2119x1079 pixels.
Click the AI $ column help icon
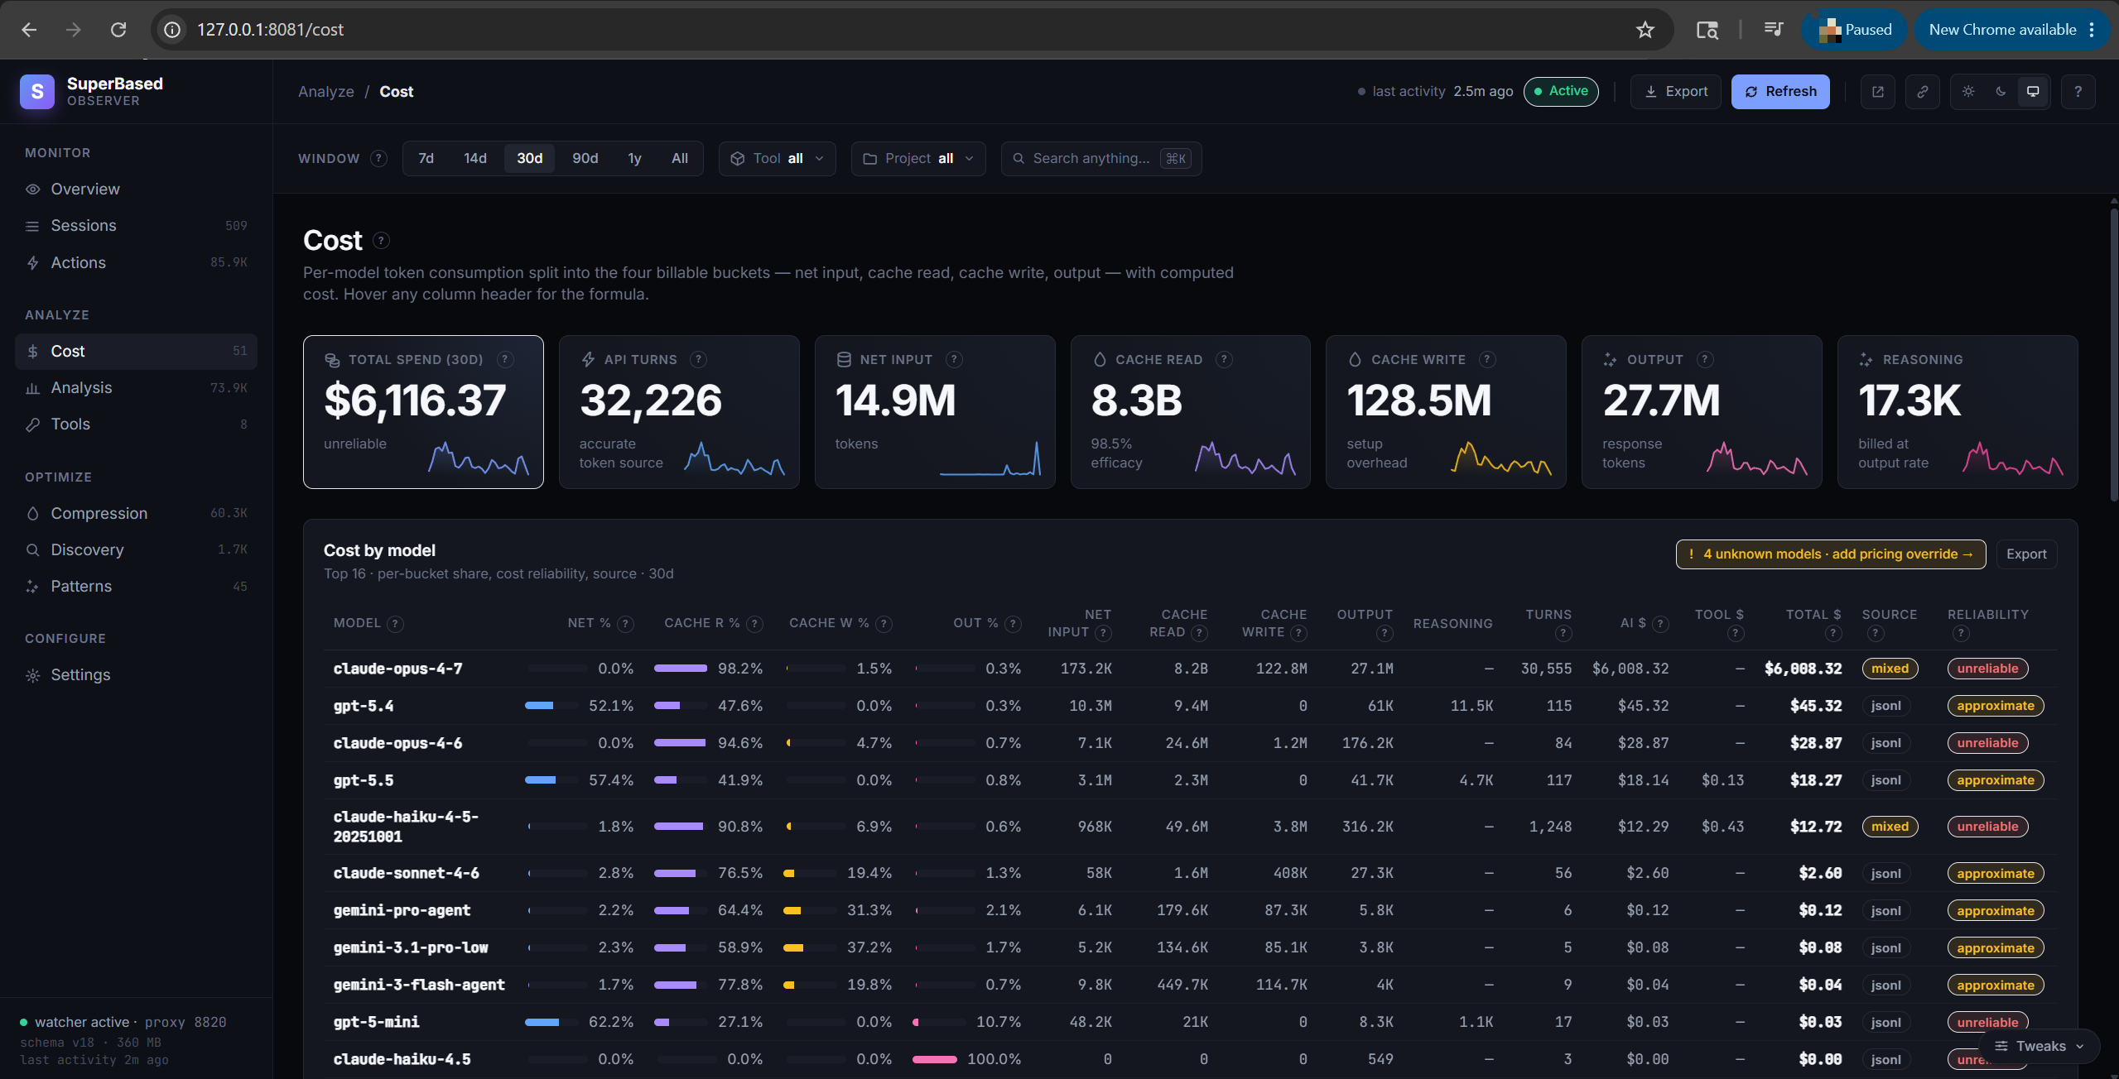pyautogui.click(x=1660, y=624)
